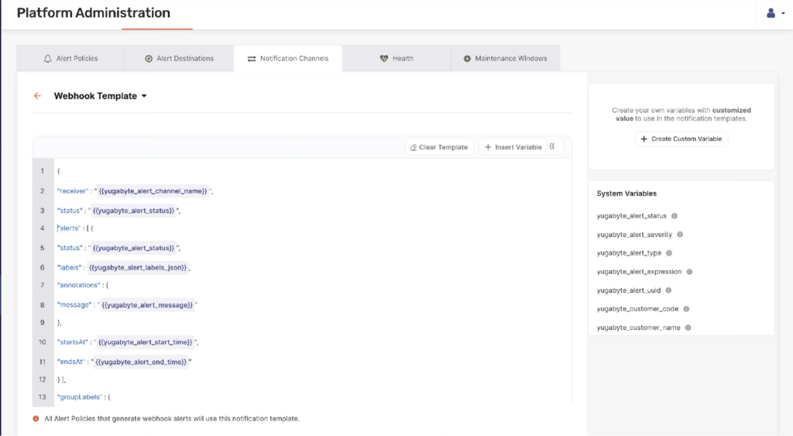Place cursor on "alerts" in line 4

point(69,228)
